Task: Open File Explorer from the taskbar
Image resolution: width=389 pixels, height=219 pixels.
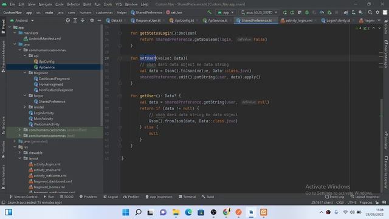Action: [x=176, y=212]
